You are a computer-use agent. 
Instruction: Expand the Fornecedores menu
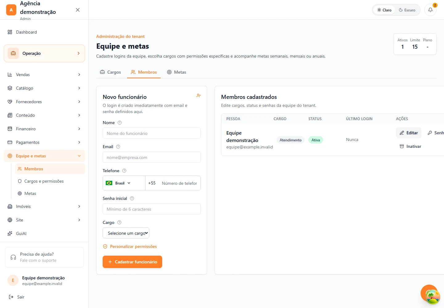coord(44,102)
